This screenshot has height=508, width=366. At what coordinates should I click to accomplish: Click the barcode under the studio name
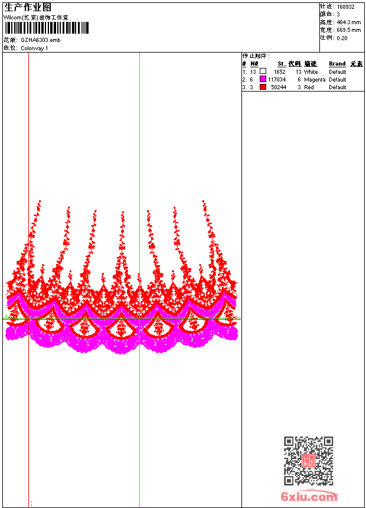click(x=47, y=28)
